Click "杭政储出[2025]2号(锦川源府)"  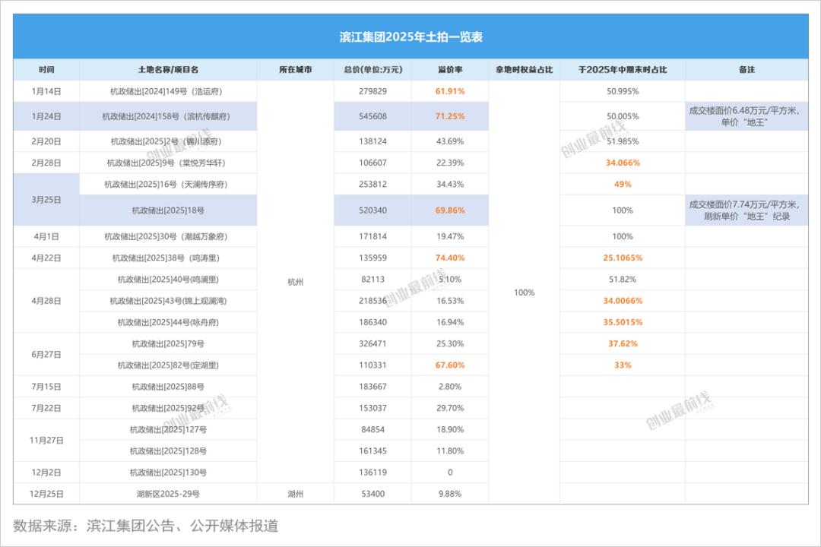168,141
